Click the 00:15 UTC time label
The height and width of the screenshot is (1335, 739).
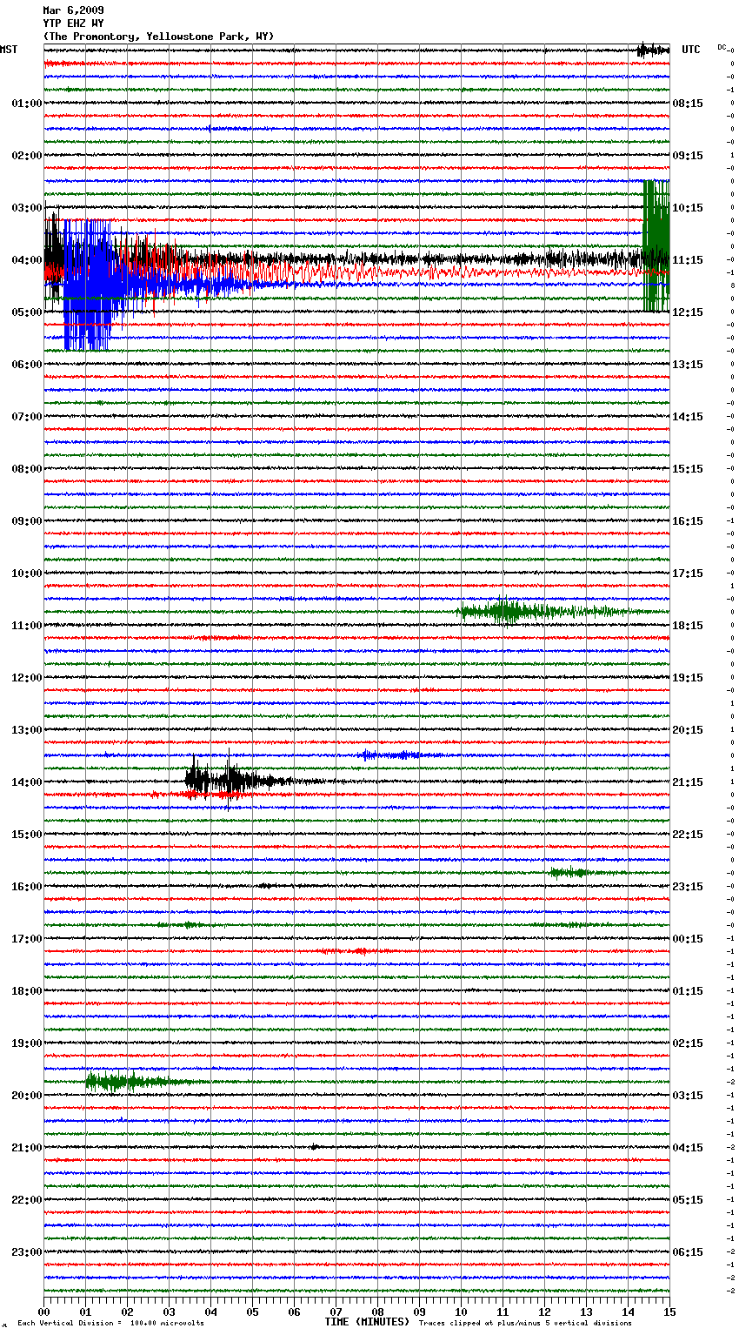[x=688, y=939]
